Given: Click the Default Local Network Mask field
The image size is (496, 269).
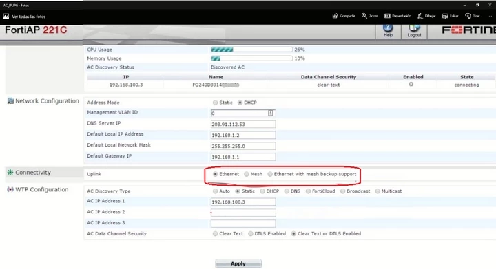Looking at the screenshot, I should click(x=243, y=146).
